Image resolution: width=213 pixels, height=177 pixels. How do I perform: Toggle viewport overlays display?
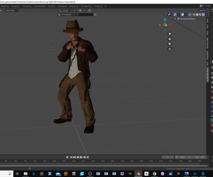pyautogui.click(x=182, y=15)
